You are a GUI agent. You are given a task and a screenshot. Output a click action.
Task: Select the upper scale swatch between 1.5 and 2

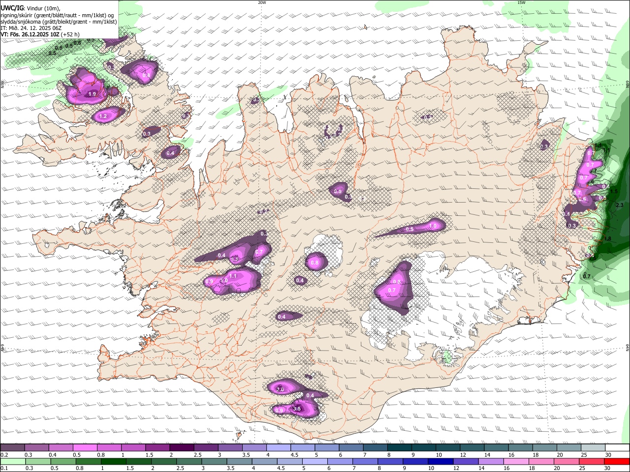[x=157, y=448]
